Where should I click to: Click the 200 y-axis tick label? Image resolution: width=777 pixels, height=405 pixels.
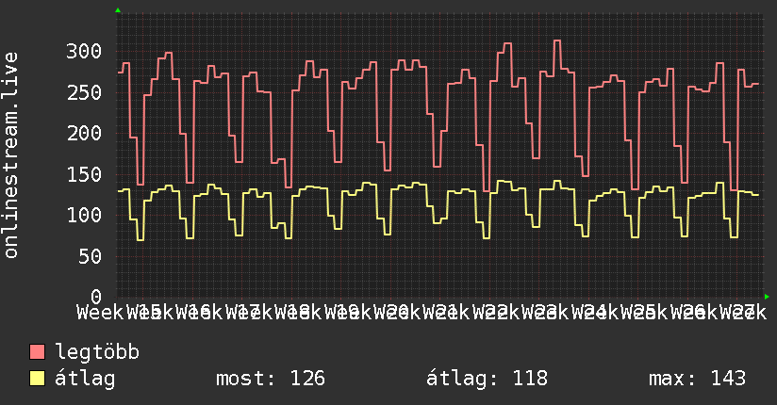[84, 133]
